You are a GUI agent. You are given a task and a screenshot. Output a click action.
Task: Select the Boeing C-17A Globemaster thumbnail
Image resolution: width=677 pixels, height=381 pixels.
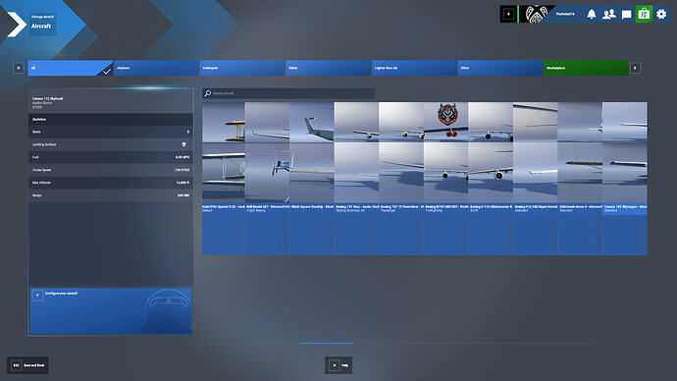click(x=491, y=178)
